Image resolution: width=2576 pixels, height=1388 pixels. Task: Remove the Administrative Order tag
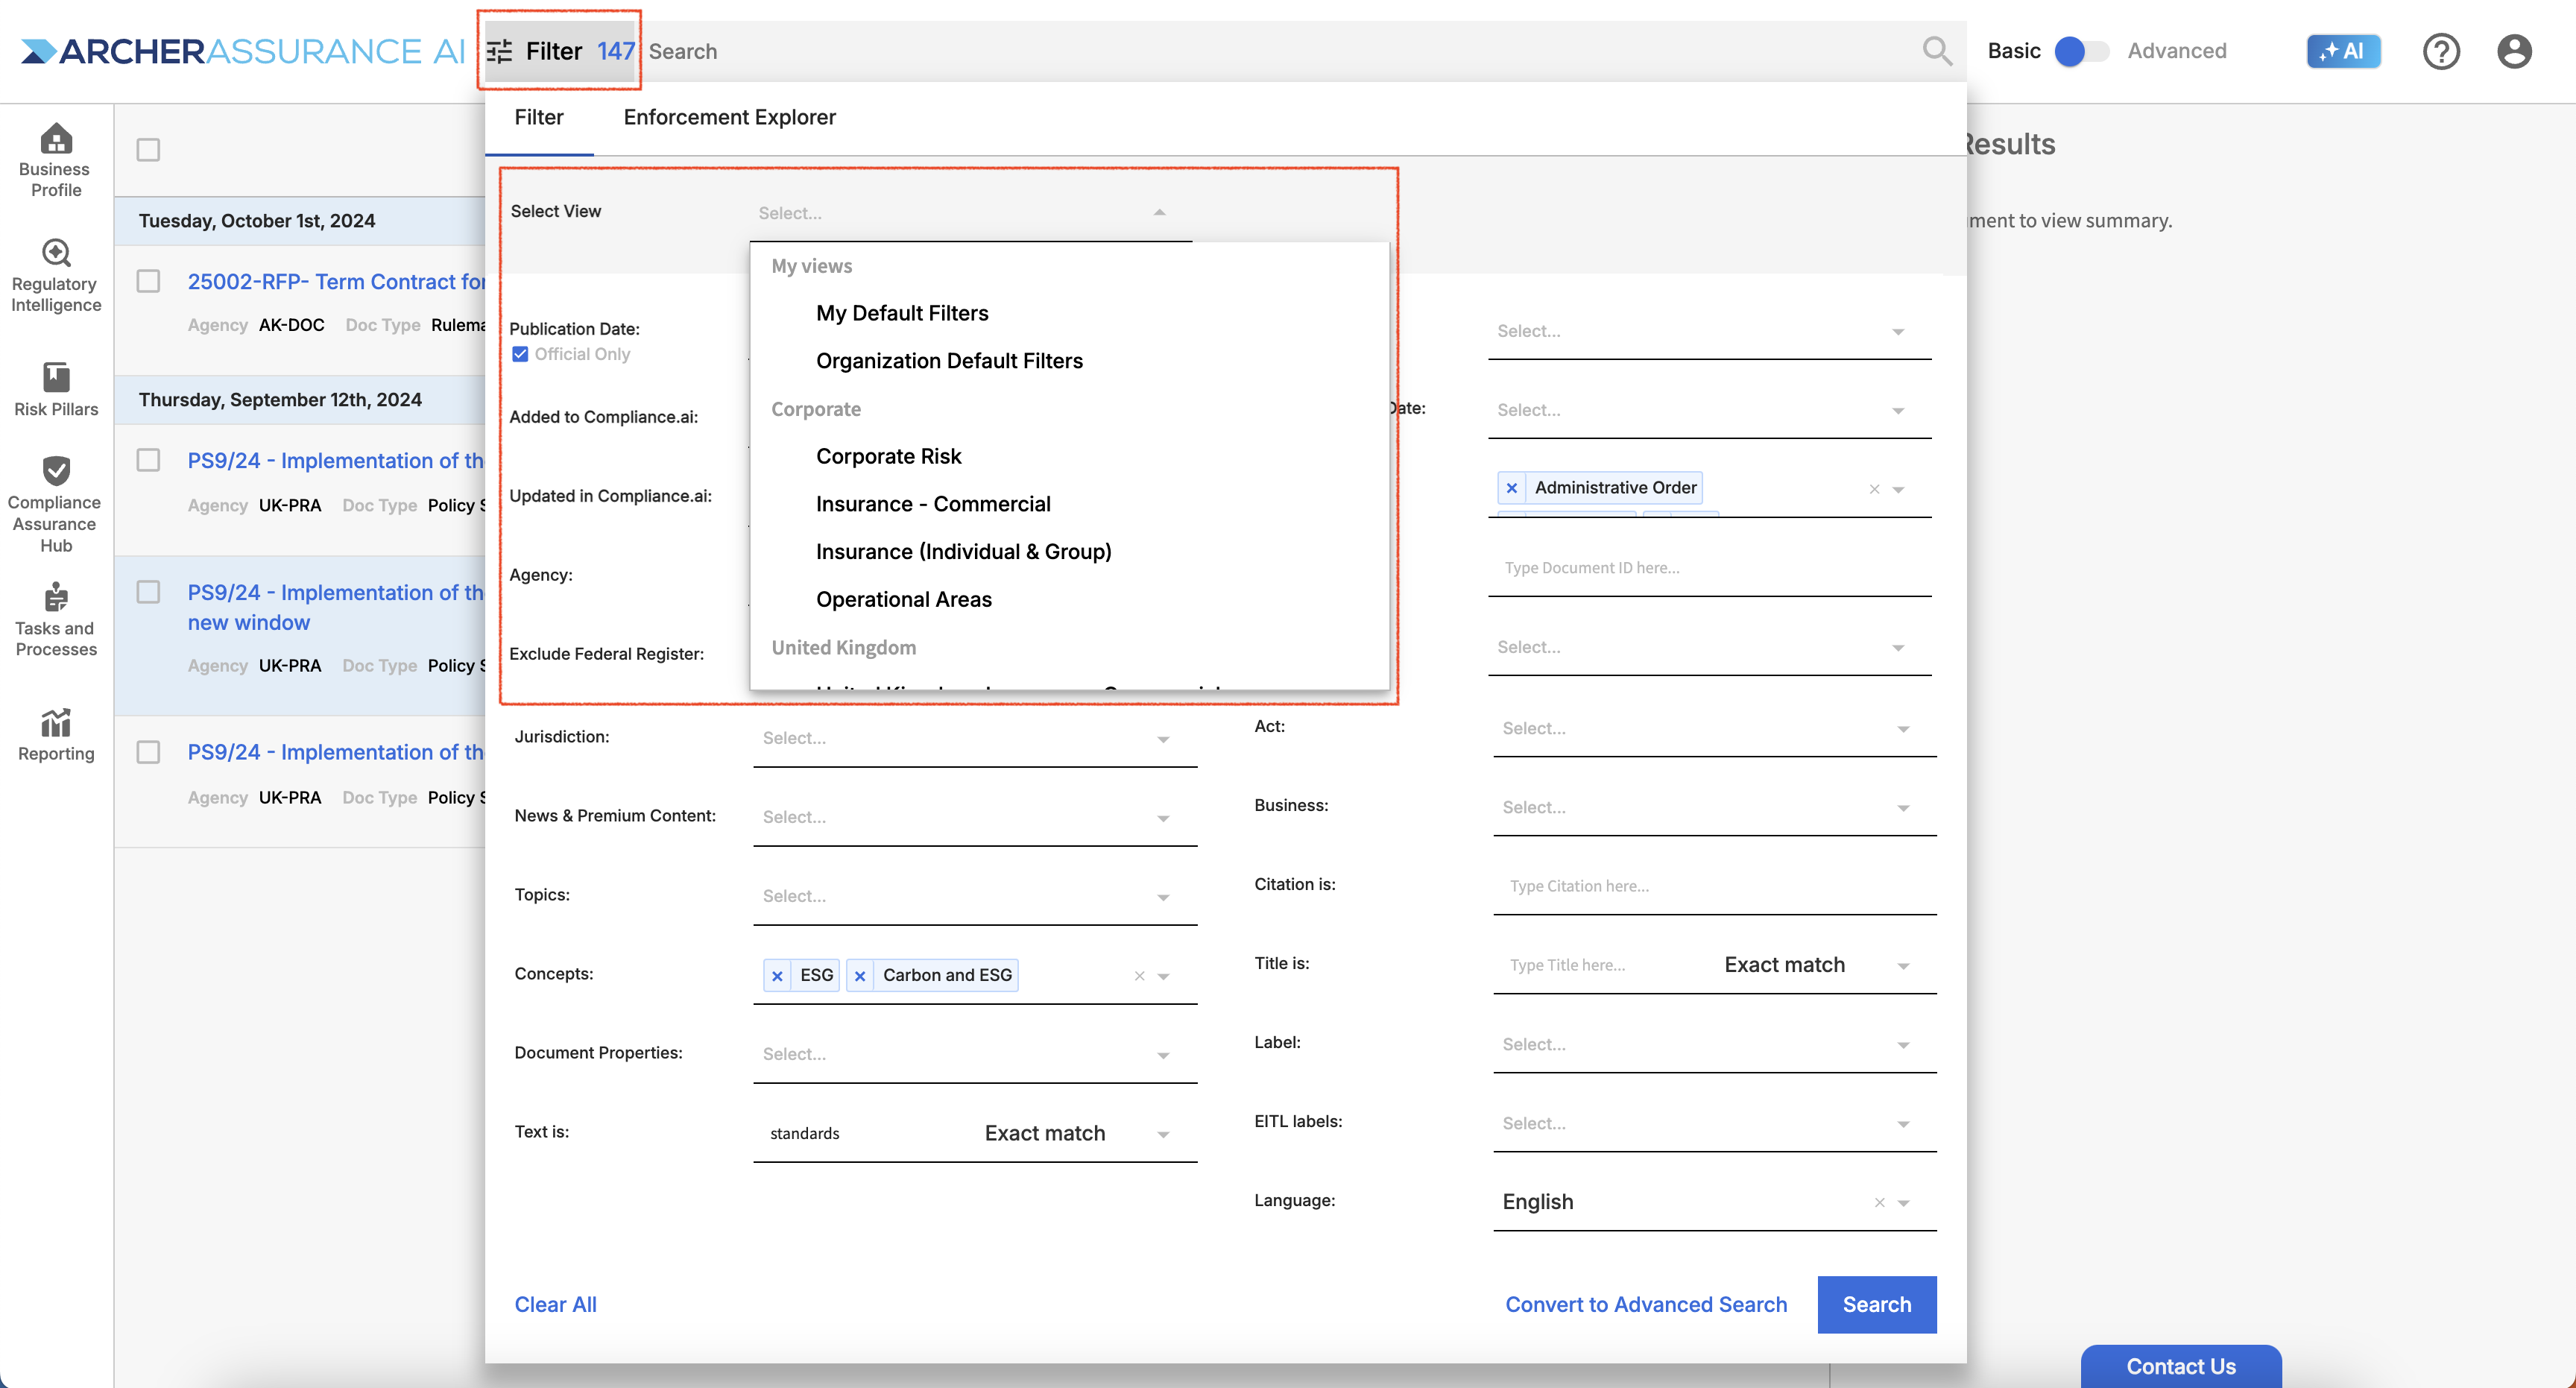(1512, 488)
